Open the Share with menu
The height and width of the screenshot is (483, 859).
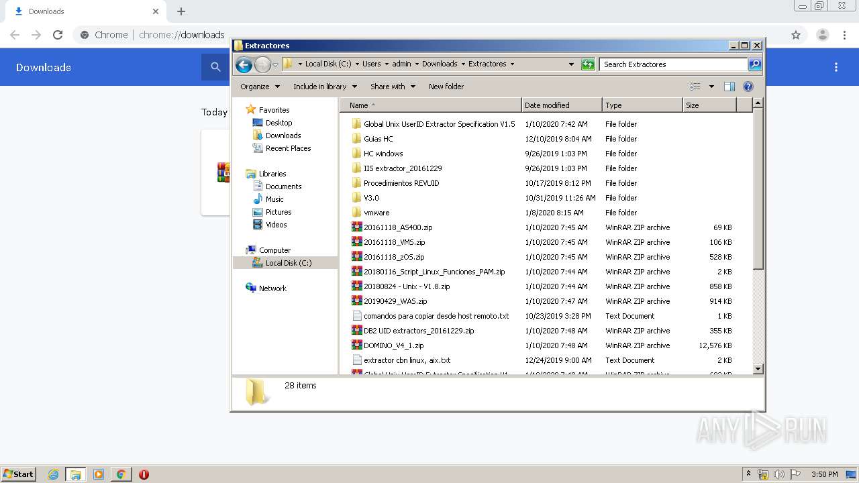(393, 87)
